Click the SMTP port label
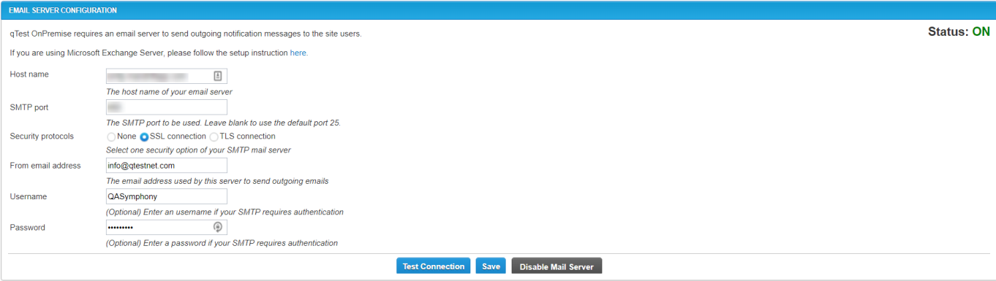 [29, 107]
